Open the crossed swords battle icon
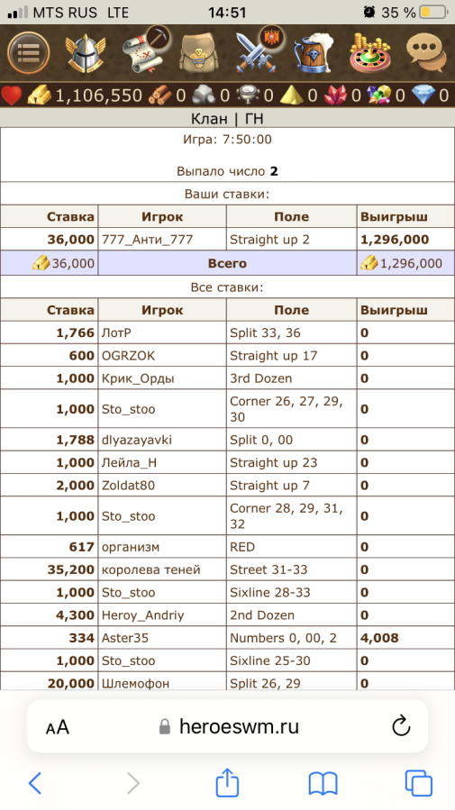The width and height of the screenshot is (455, 810). (x=257, y=51)
